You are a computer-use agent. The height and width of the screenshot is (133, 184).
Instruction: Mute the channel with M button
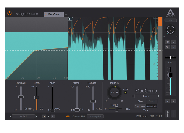(167, 101)
